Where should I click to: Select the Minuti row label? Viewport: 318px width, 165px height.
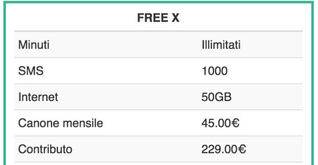click(33, 45)
